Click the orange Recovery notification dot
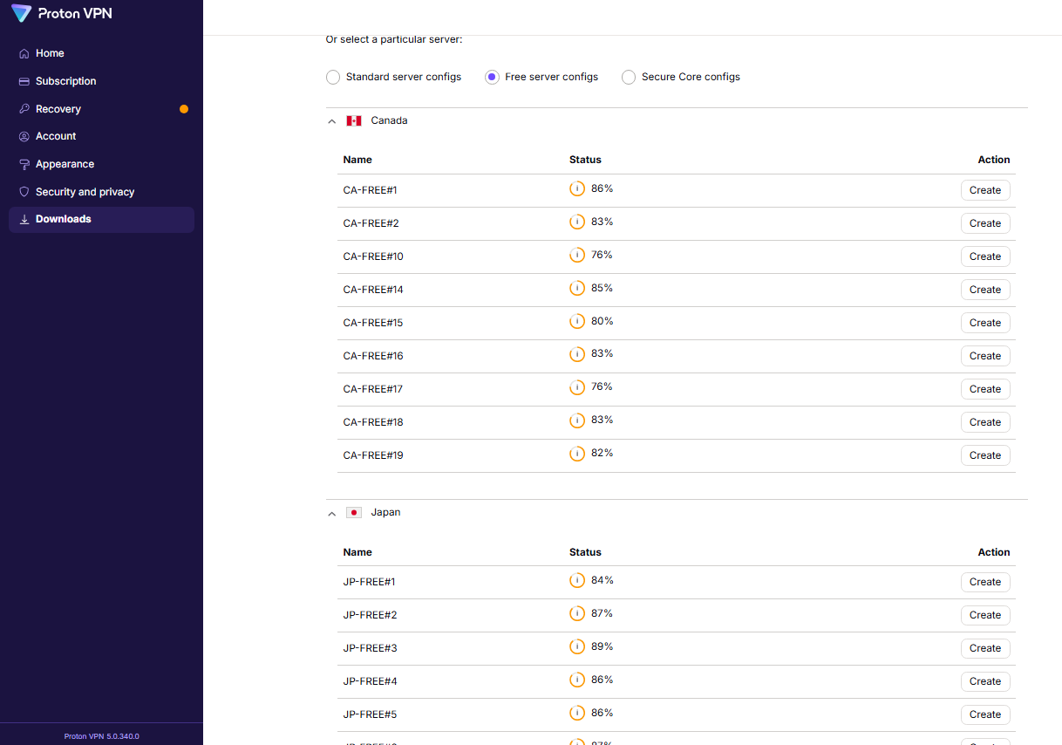 click(184, 109)
